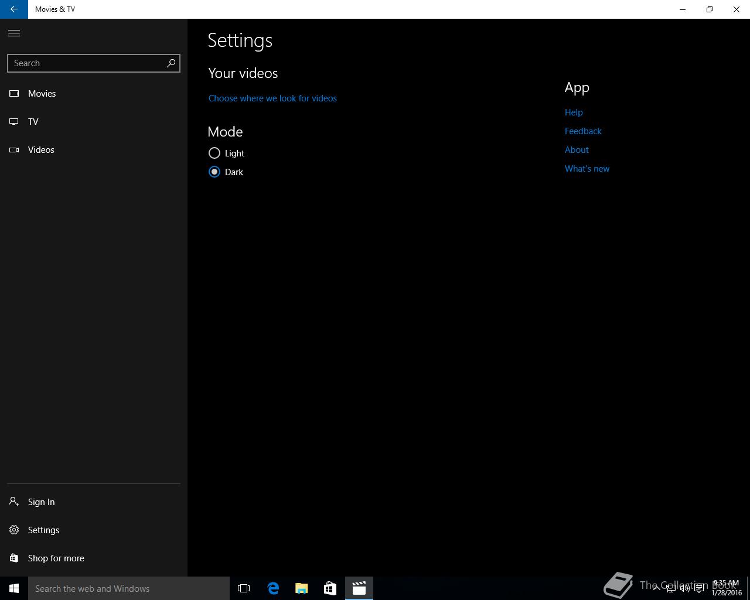Open the Feedback link
The height and width of the screenshot is (600, 750).
(x=583, y=131)
